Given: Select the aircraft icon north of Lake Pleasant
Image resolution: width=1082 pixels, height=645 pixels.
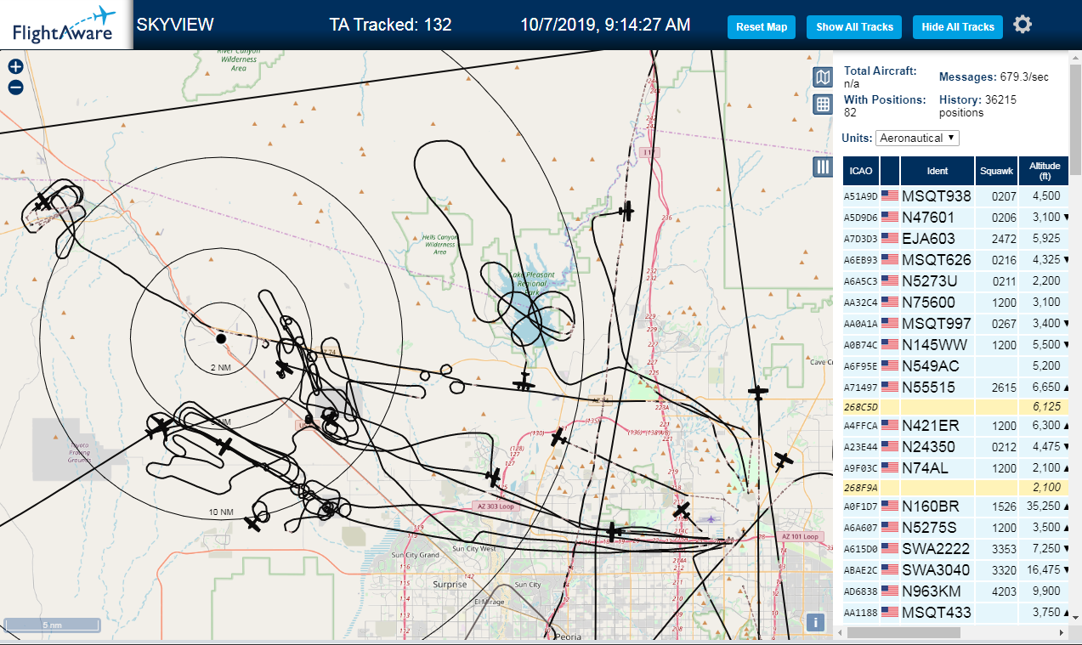Looking at the screenshot, I should [627, 210].
